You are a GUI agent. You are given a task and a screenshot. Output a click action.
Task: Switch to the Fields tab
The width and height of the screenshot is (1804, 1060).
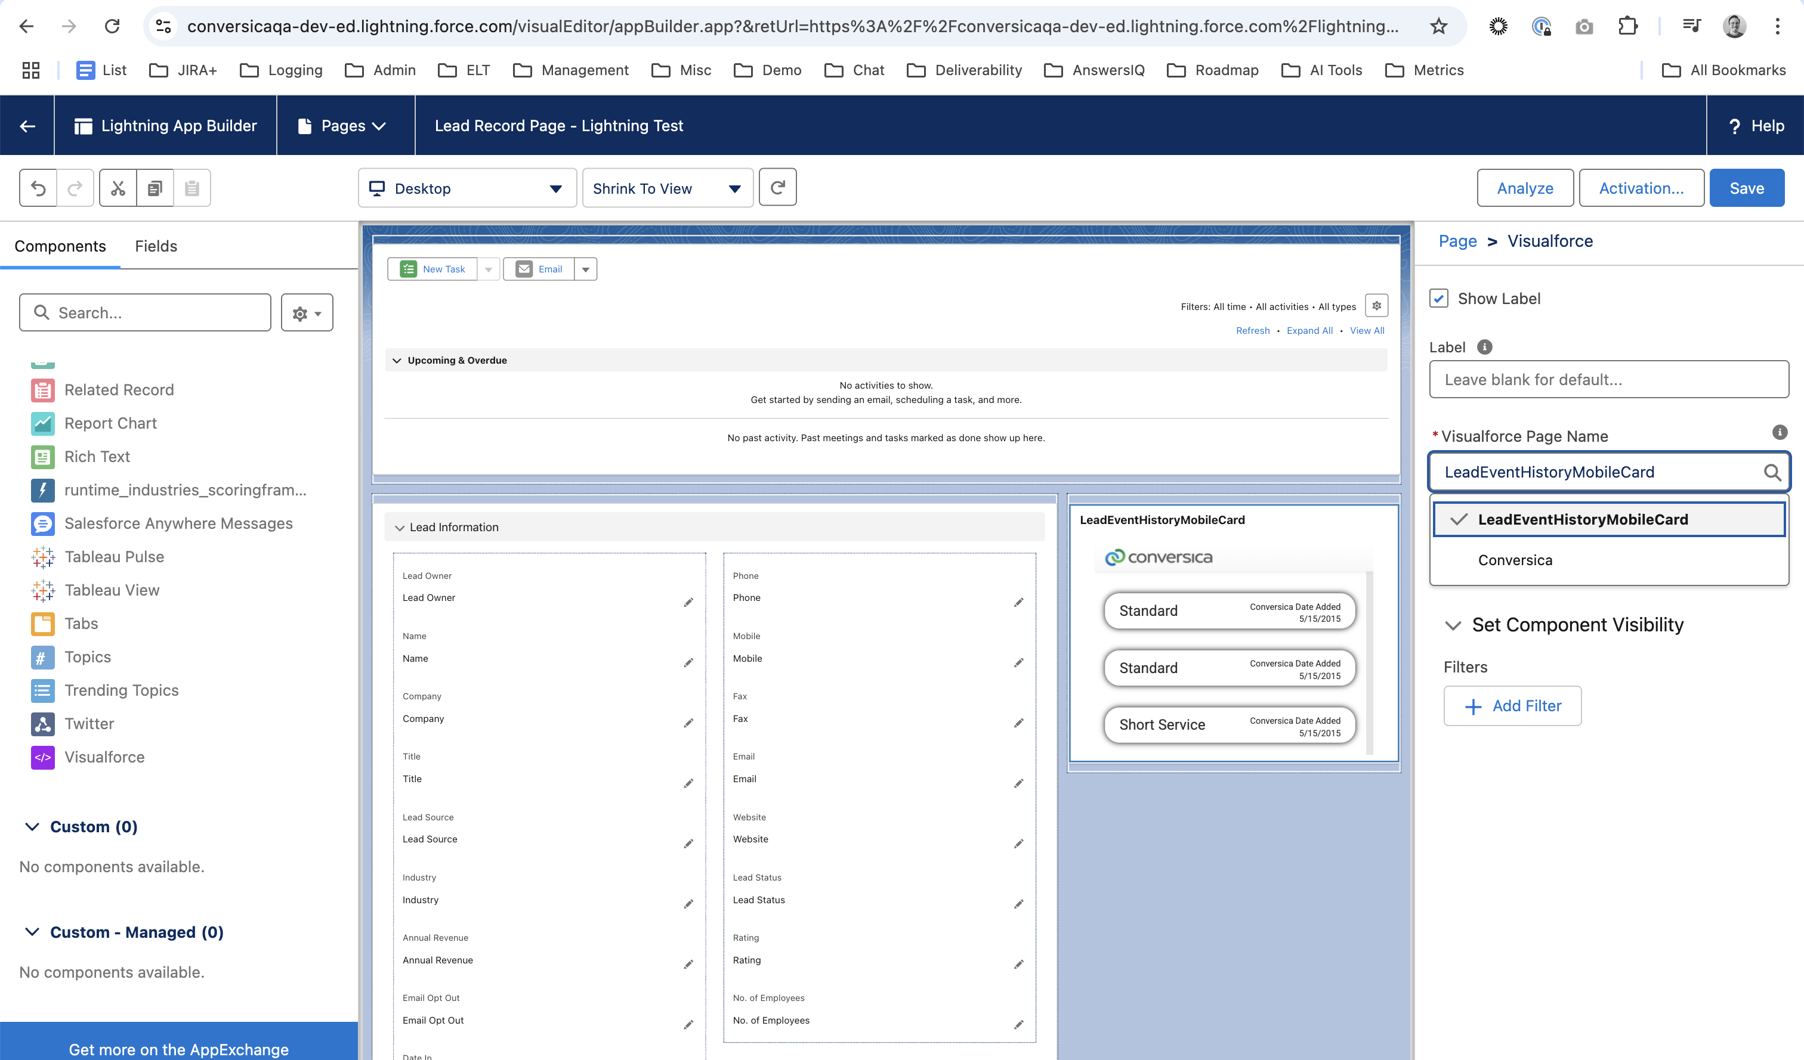(x=156, y=246)
